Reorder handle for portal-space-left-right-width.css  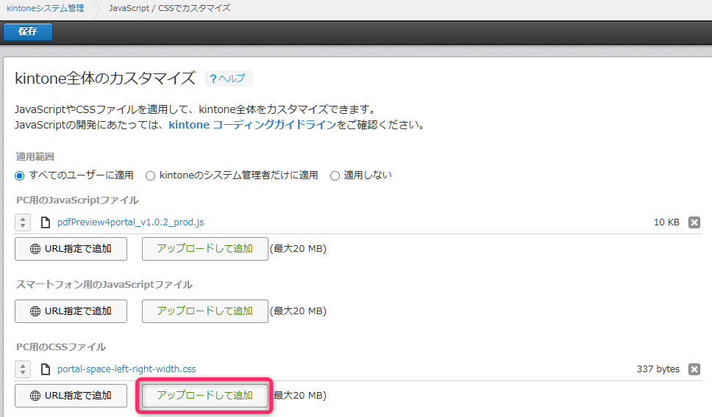pos(23,369)
